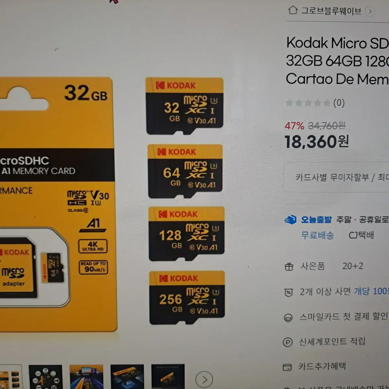Click the 오늘출발 delivery truck icon
The width and height of the screenshot is (389, 389).
pos(290,220)
